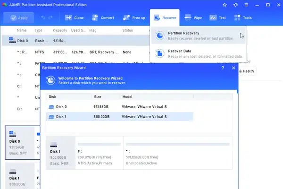Select Disk 0 in the wizard list
The height and width of the screenshot is (189, 283).
(x=119, y=107)
